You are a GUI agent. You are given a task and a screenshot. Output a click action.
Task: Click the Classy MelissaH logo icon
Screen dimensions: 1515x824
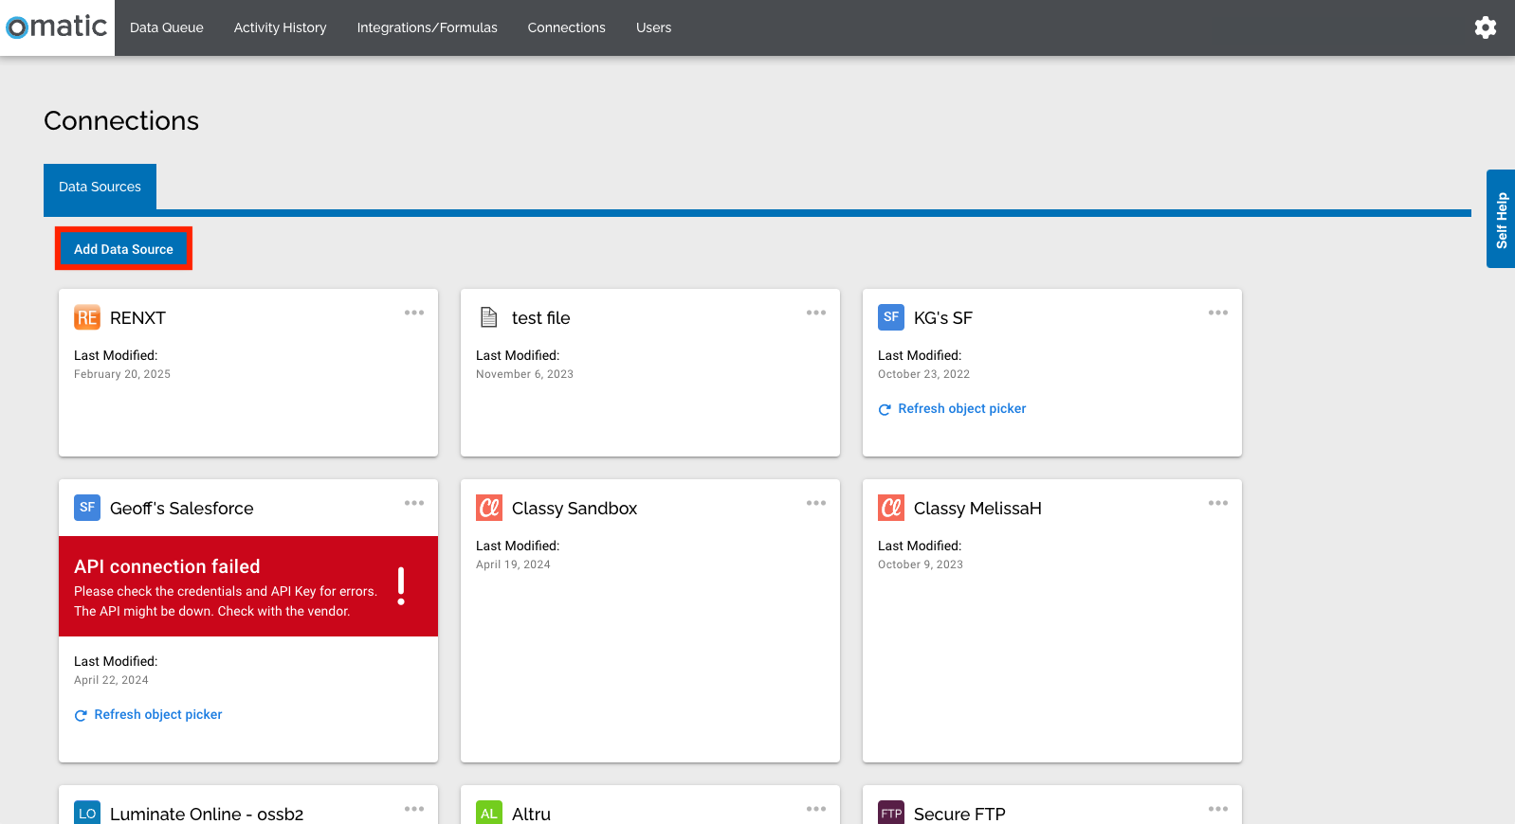pyautogui.click(x=891, y=508)
